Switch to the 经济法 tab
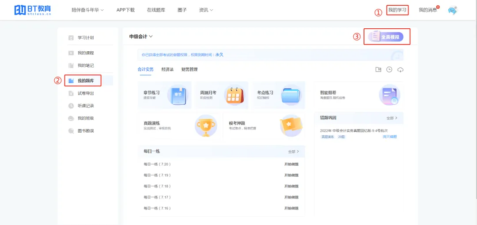 167,69
